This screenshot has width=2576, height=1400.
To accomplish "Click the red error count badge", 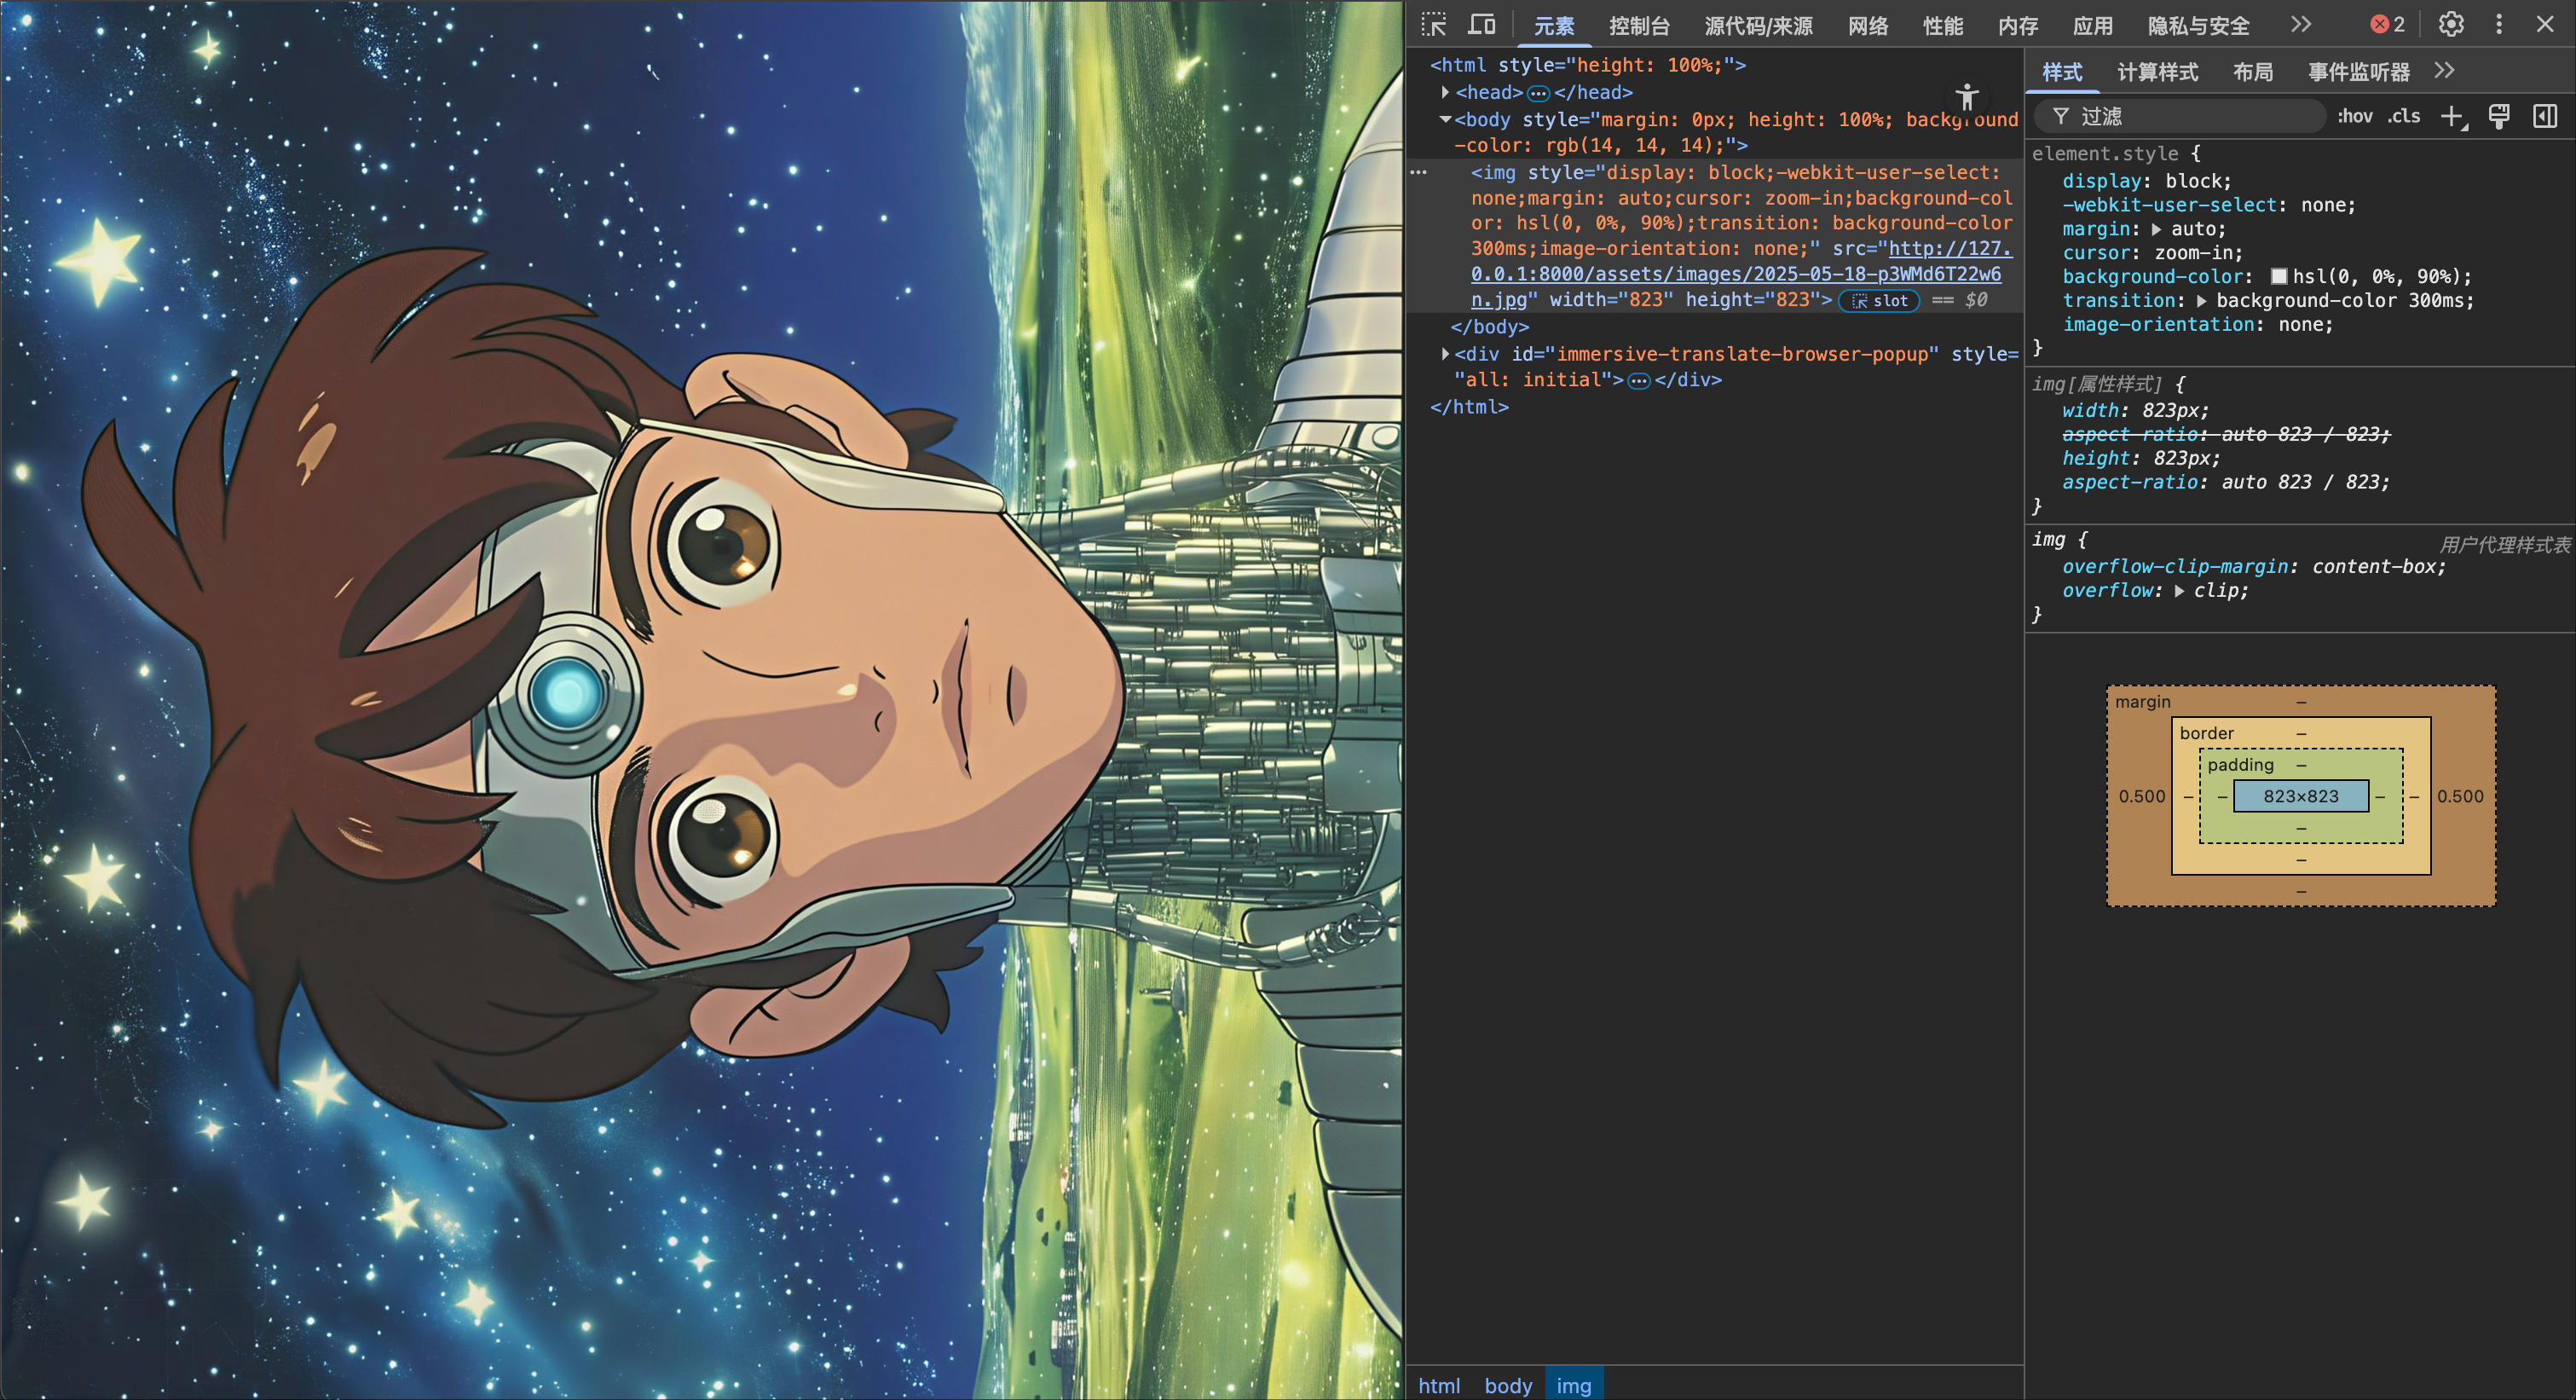I will (2388, 25).
